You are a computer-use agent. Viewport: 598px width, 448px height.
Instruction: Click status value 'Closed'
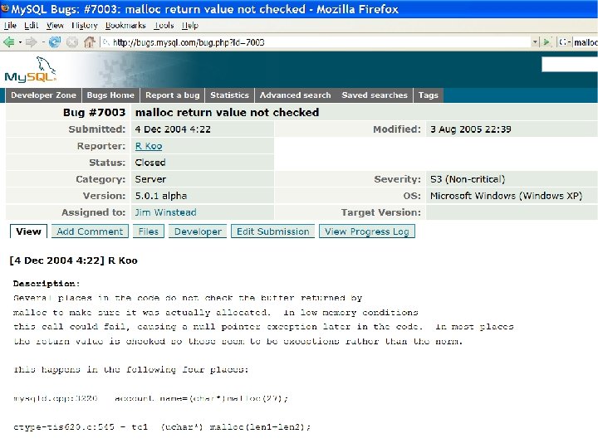pyautogui.click(x=150, y=163)
